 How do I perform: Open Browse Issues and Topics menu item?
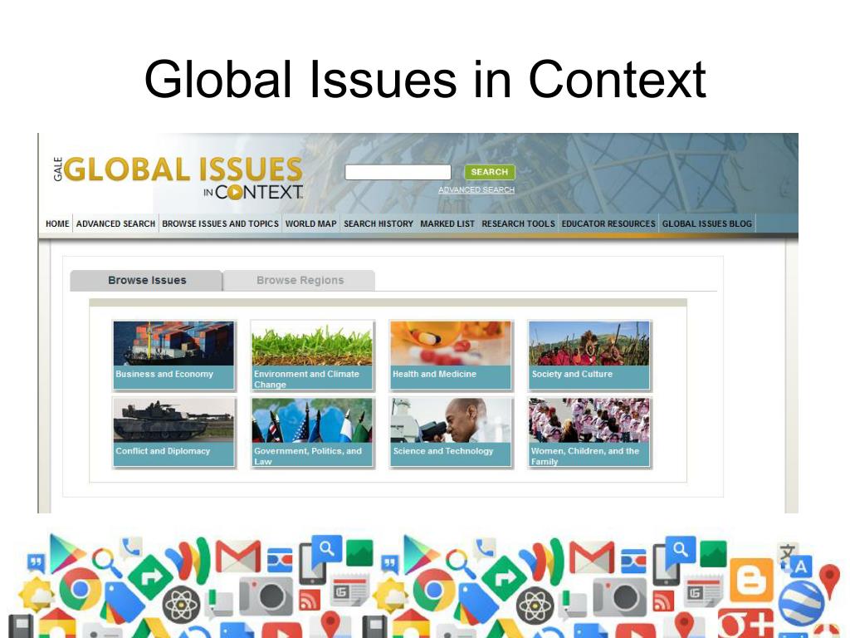(x=220, y=223)
